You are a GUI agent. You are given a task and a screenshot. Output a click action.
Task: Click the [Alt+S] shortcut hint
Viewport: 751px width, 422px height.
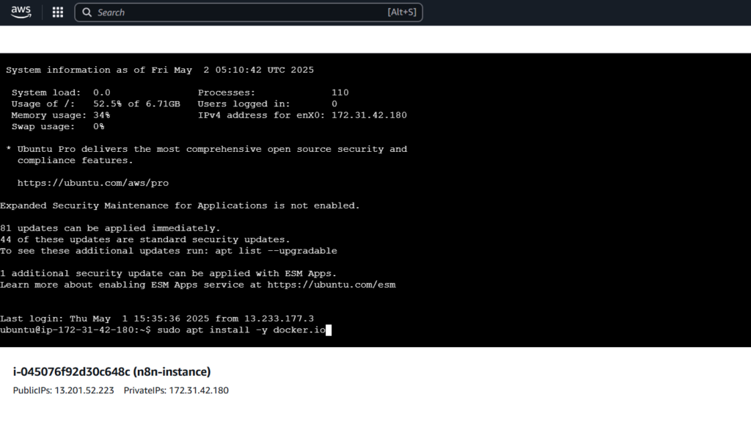[402, 12]
